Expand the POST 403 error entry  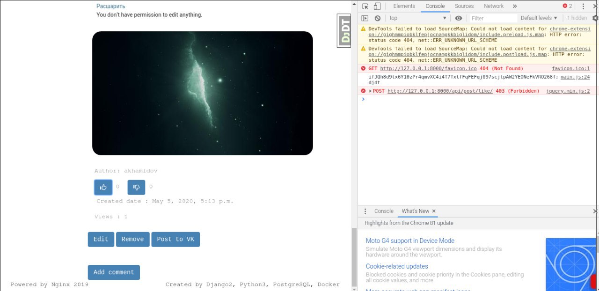[x=371, y=91]
